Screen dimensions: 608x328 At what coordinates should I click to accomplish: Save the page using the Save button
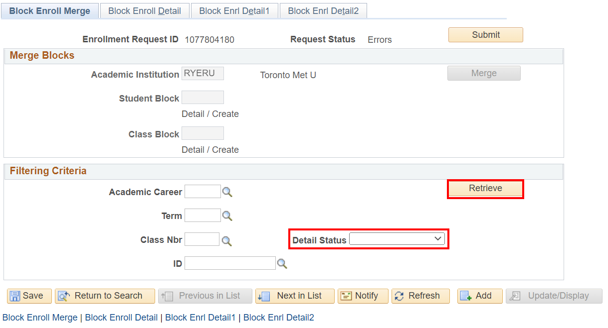click(x=29, y=296)
